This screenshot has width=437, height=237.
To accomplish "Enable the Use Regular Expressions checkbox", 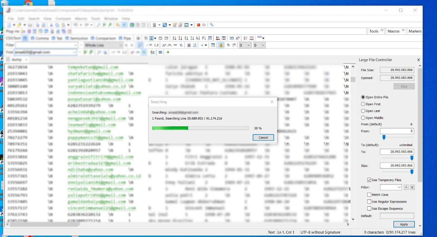I will [x=369, y=202].
